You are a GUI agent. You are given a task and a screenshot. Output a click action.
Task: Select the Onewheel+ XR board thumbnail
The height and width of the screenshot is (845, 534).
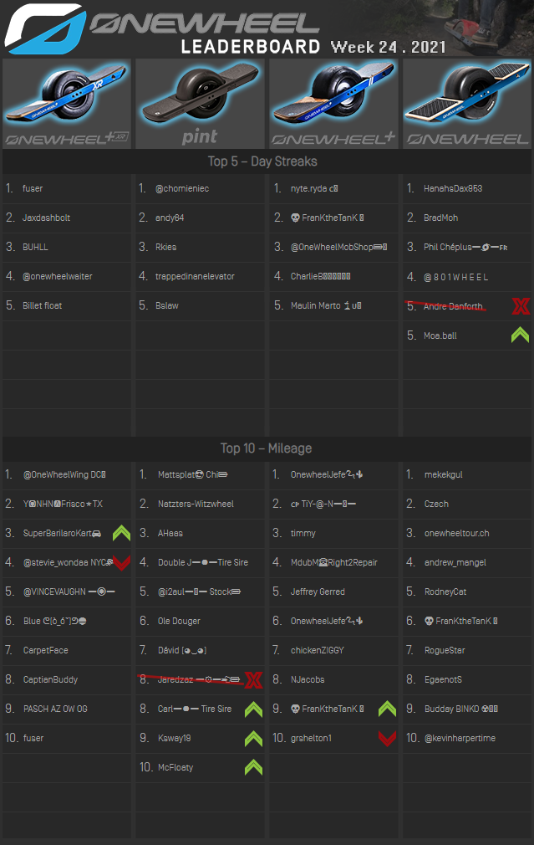[x=67, y=104]
